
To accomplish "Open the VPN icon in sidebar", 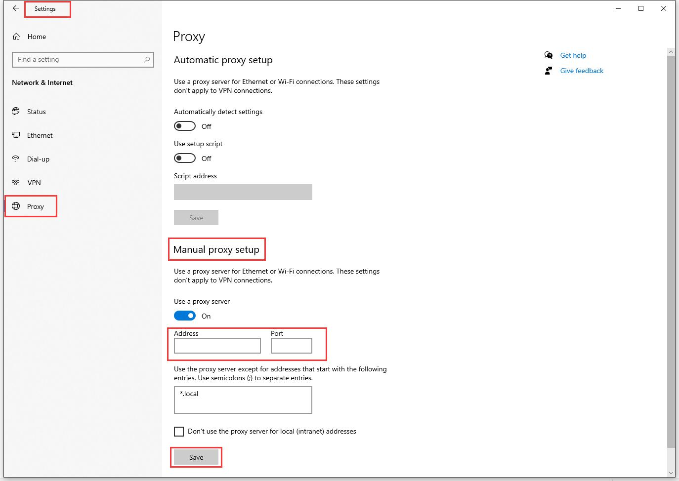I will [x=16, y=183].
